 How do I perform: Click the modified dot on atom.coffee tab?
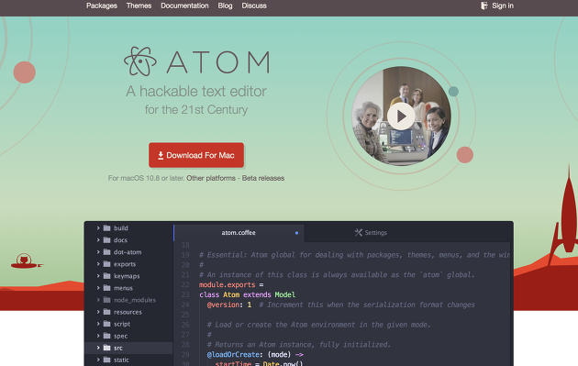pyautogui.click(x=296, y=233)
